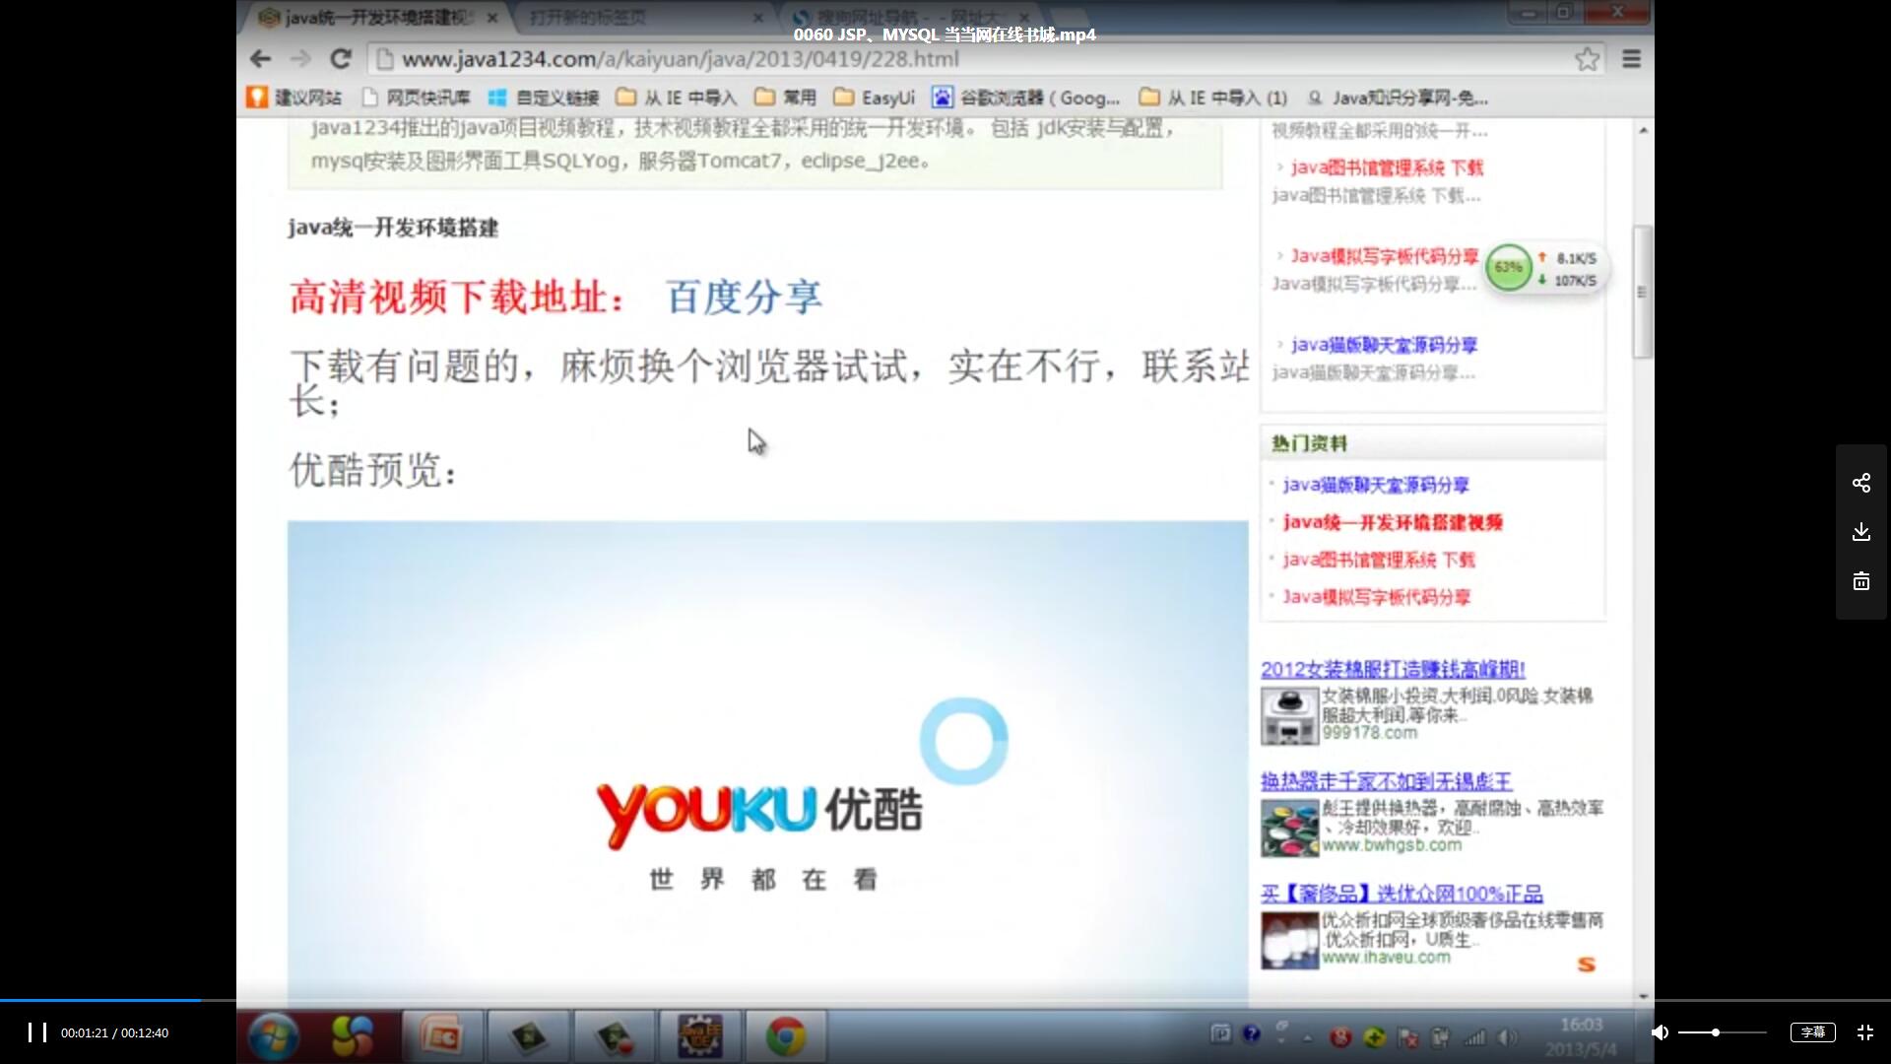The width and height of the screenshot is (1891, 1064).
Task: Click the green 63% speed monitor widget
Action: point(1508,268)
